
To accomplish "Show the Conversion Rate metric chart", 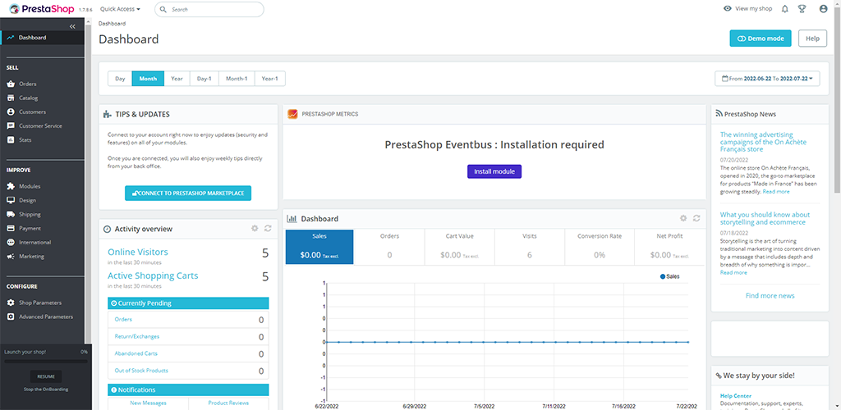I will 599,247.
